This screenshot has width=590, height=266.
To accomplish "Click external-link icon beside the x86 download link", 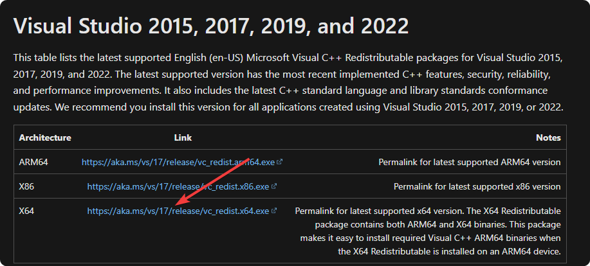I will (x=274, y=187).
